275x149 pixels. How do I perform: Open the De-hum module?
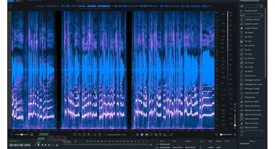pos(249,54)
